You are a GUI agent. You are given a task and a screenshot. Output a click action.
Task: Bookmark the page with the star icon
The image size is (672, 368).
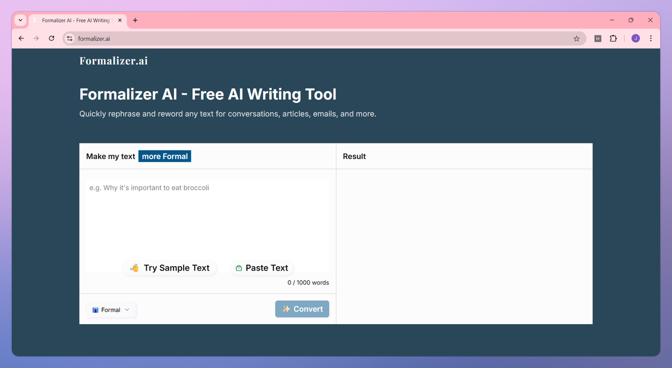coord(576,38)
